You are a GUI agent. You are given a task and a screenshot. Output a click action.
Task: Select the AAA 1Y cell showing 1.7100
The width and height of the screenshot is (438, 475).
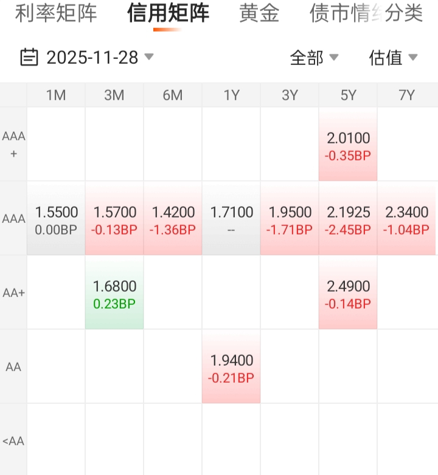pos(231,219)
